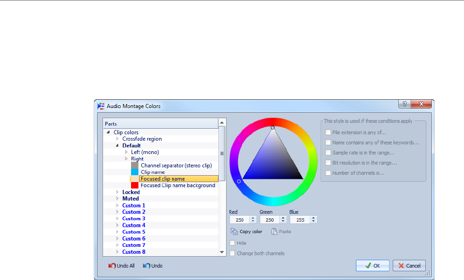Click the Paste clipboard icon
The image size is (464, 280).
pos(274,231)
